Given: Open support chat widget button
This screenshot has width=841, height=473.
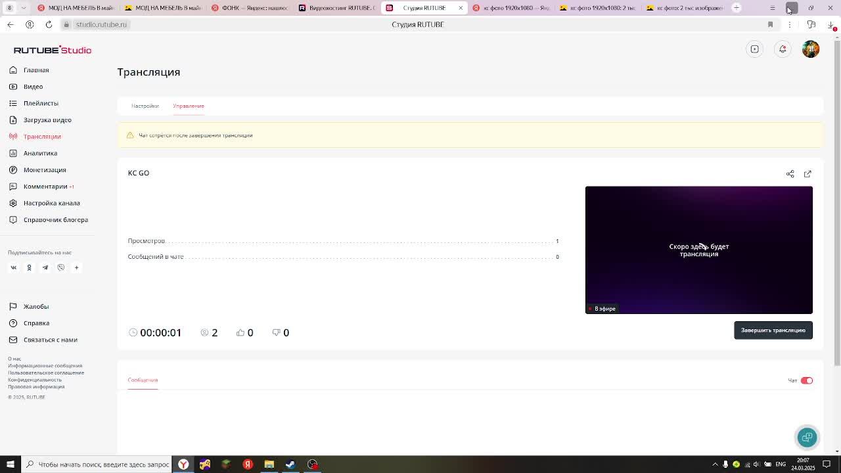Looking at the screenshot, I should pos(807,438).
